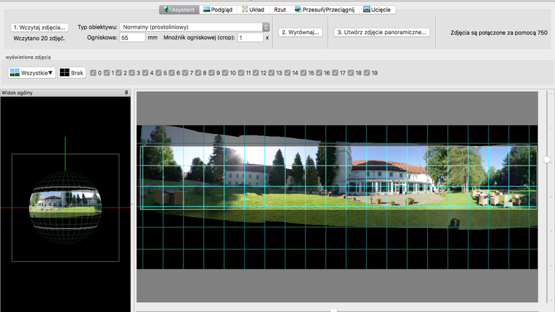The height and width of the screenshot is (312, 555).
Task: Toggle image 10 checkbox
Action: coord(225,73)
